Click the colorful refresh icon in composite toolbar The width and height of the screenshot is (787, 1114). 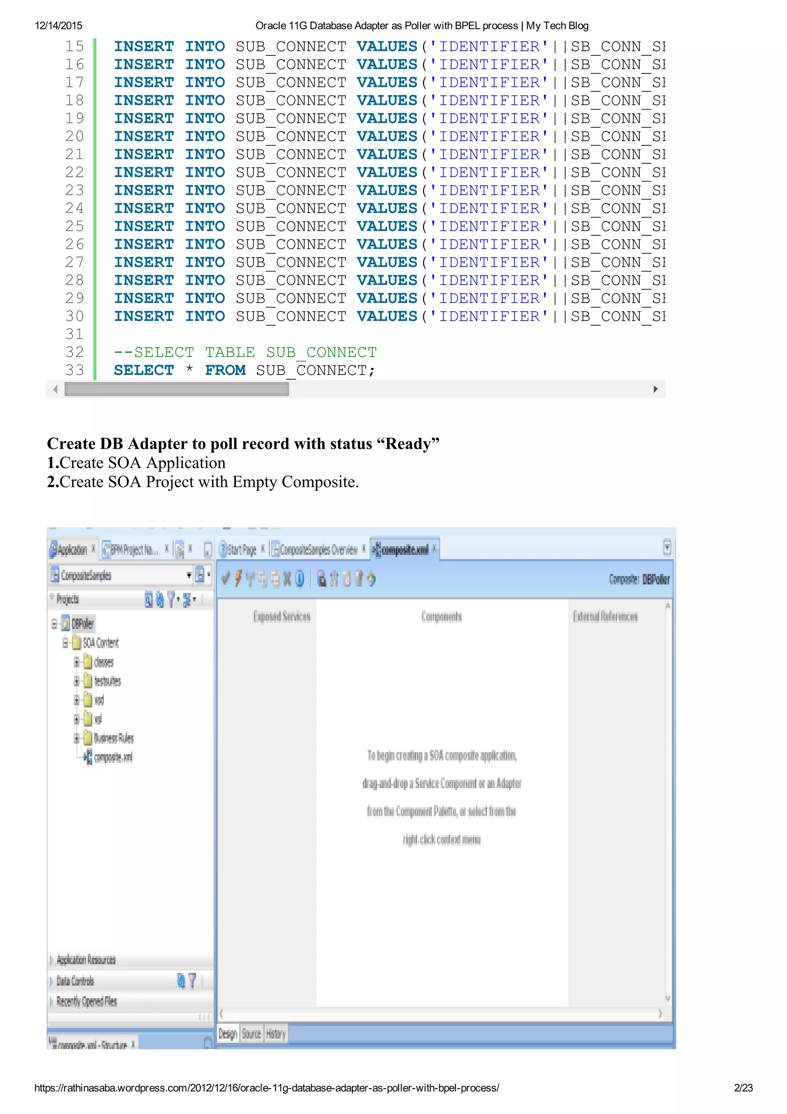[372, 578]
